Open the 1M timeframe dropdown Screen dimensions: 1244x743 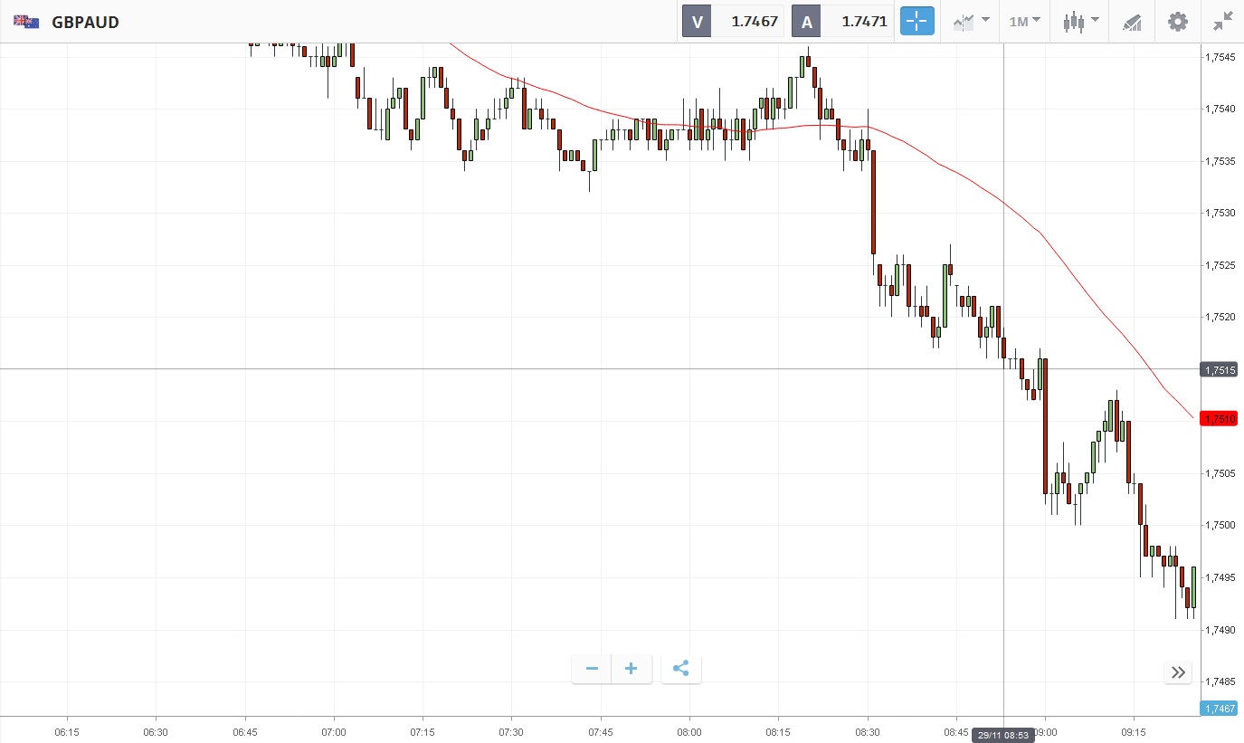(x=1024, y=21)
